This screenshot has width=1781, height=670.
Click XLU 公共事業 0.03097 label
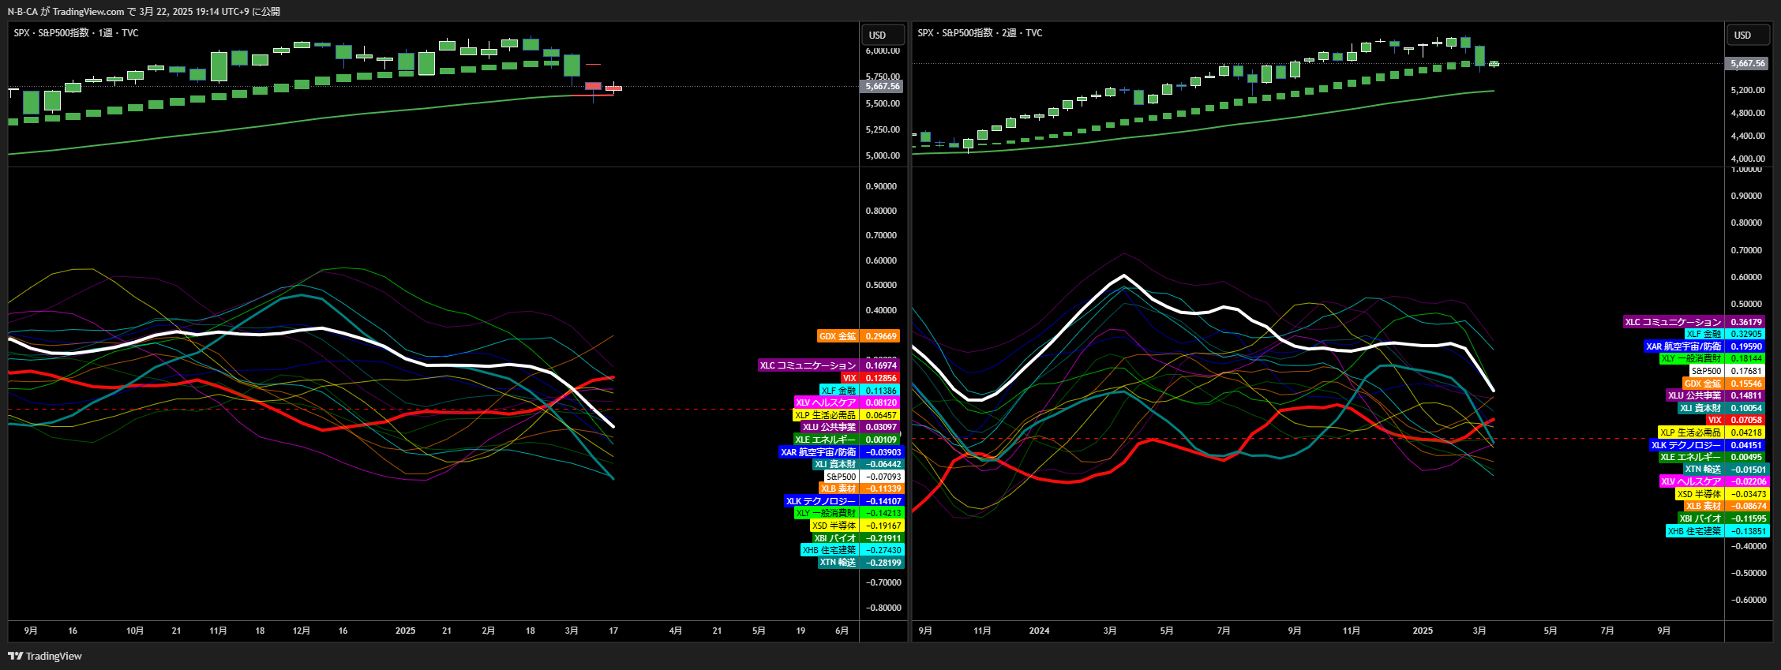850,427
